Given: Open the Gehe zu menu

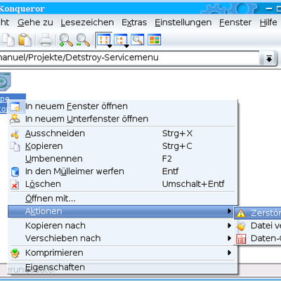Looking at the screenshot, I should [x=35, y=22].
